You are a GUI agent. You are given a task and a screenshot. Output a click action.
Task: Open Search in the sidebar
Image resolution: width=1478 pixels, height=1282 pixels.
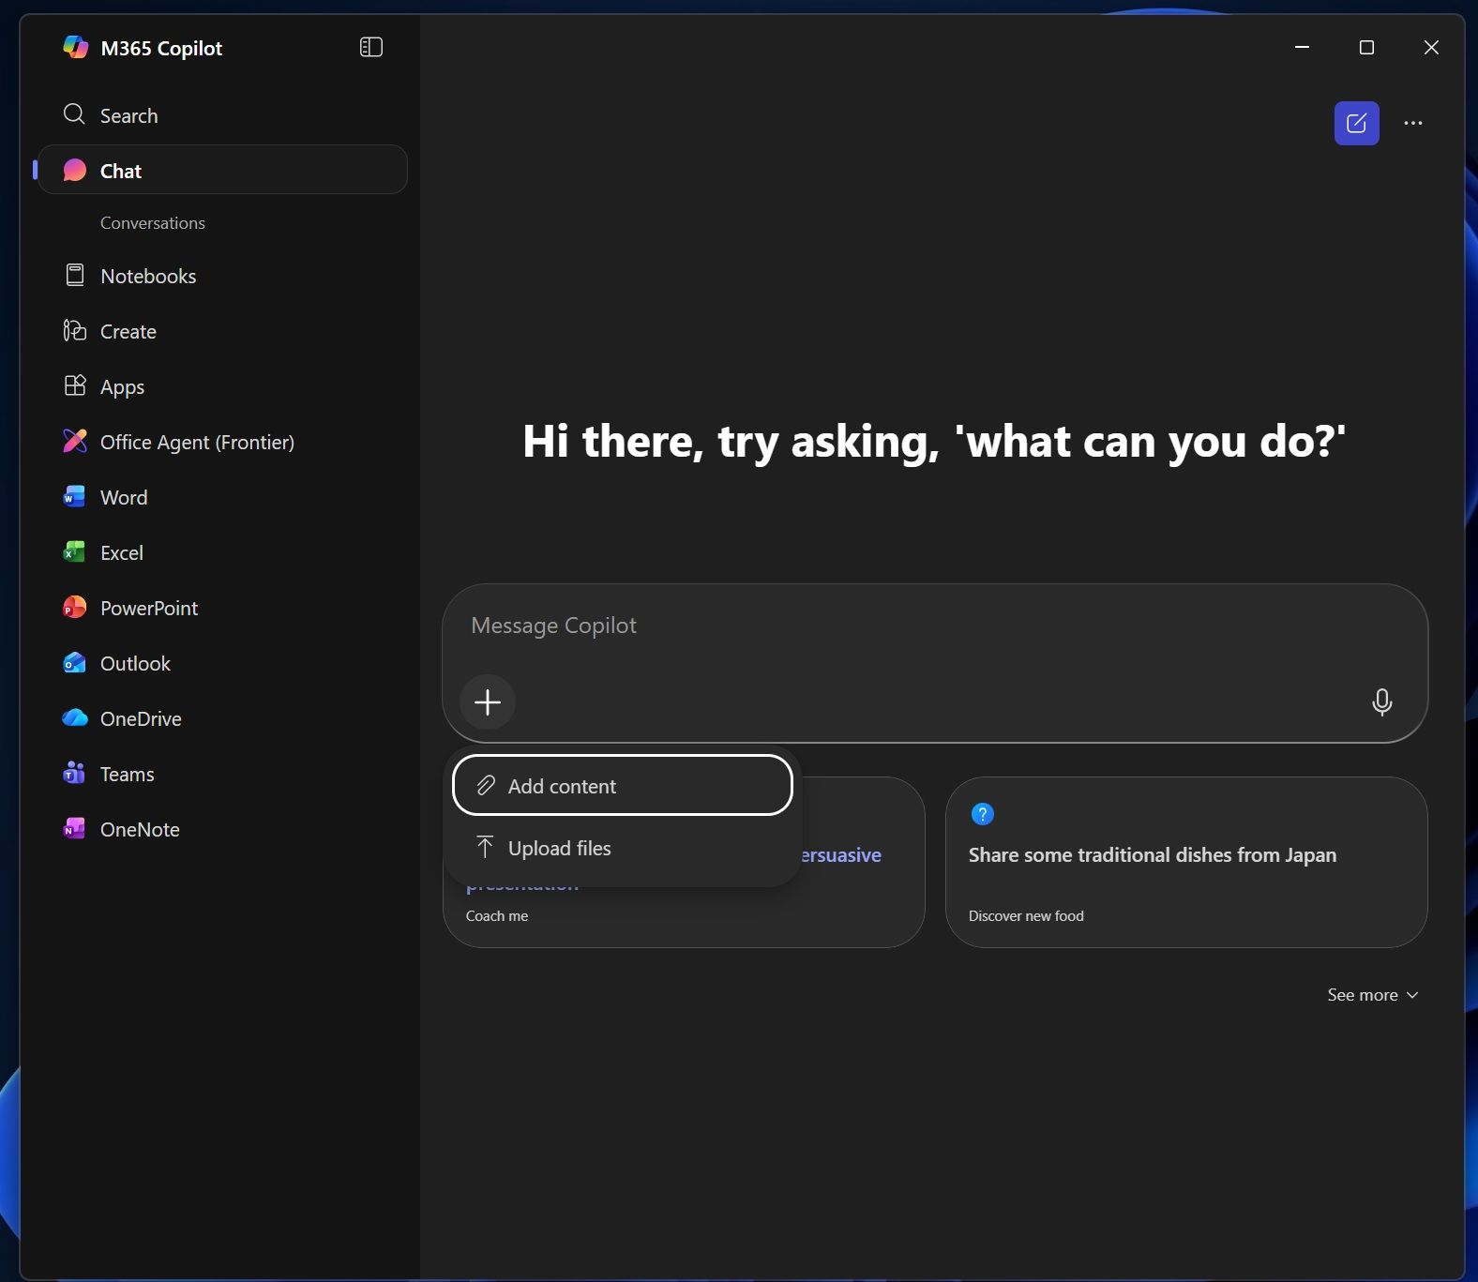[x=128, y=115]
